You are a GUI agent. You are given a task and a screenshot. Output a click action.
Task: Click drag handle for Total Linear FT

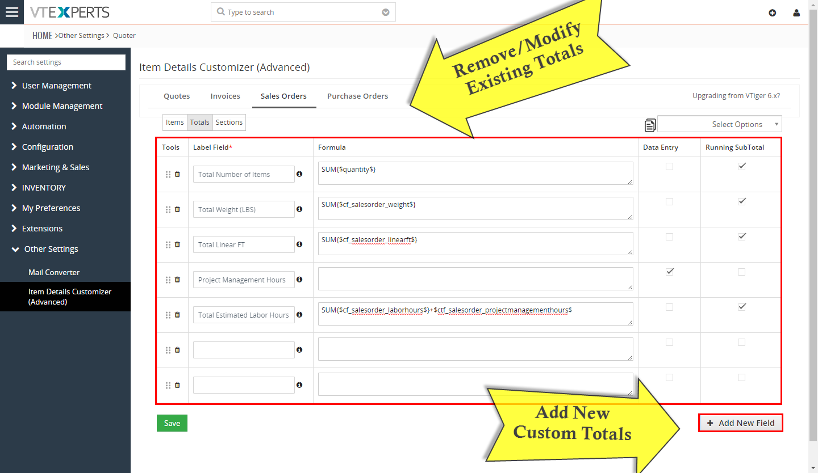[168, 245]
